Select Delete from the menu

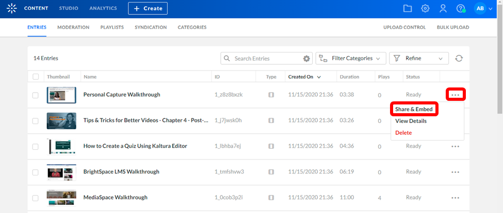(x=403, y=133)
